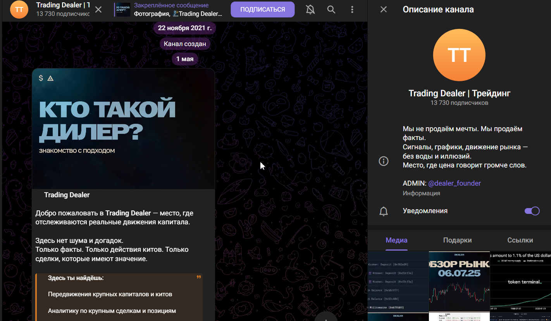Click the pinned message text 'Закреплённое сообщение'
This screenshot has height=321, width=551.
tap(171, 5)
